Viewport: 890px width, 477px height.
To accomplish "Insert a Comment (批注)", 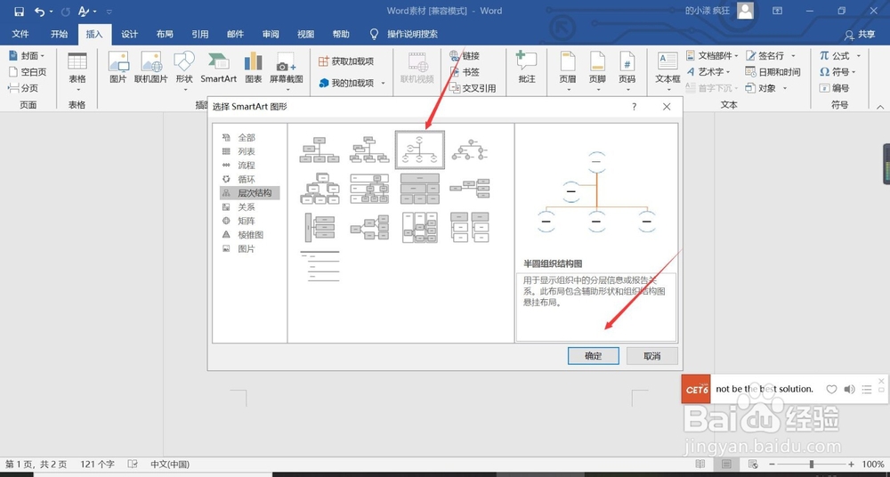I will tap(527, 68).
